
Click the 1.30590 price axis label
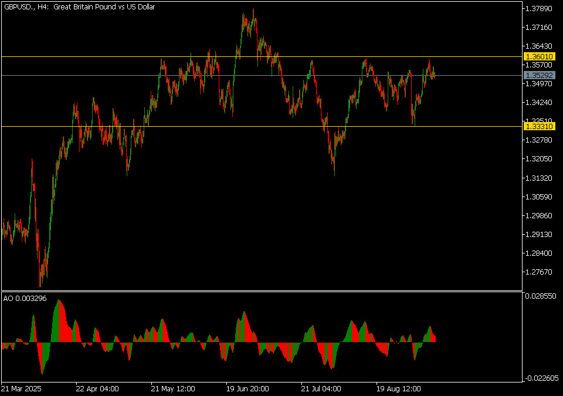click(x=538, y=197)
